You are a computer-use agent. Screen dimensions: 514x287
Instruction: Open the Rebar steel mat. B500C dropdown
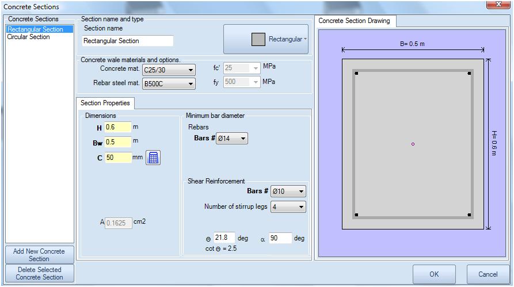(x=169, y=83)
